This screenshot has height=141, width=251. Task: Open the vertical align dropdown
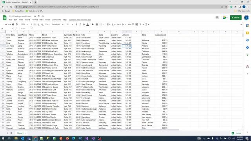[x=113, y=24]
